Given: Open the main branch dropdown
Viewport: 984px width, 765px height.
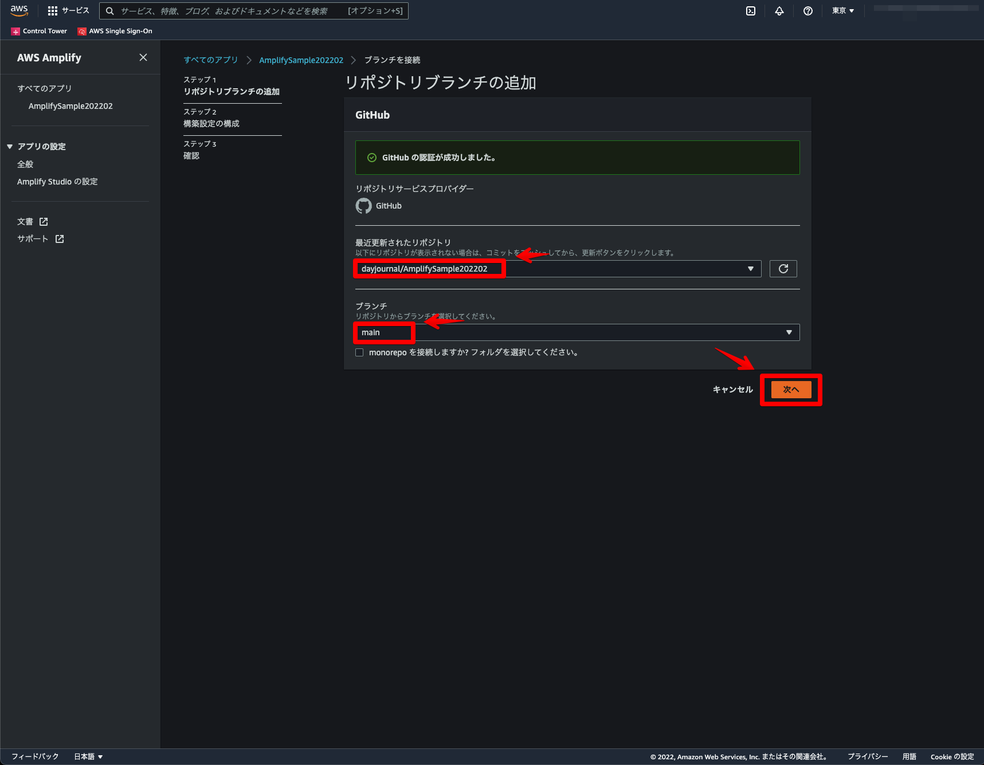Looking at the screenshot, I should click(x=578, y=332).
